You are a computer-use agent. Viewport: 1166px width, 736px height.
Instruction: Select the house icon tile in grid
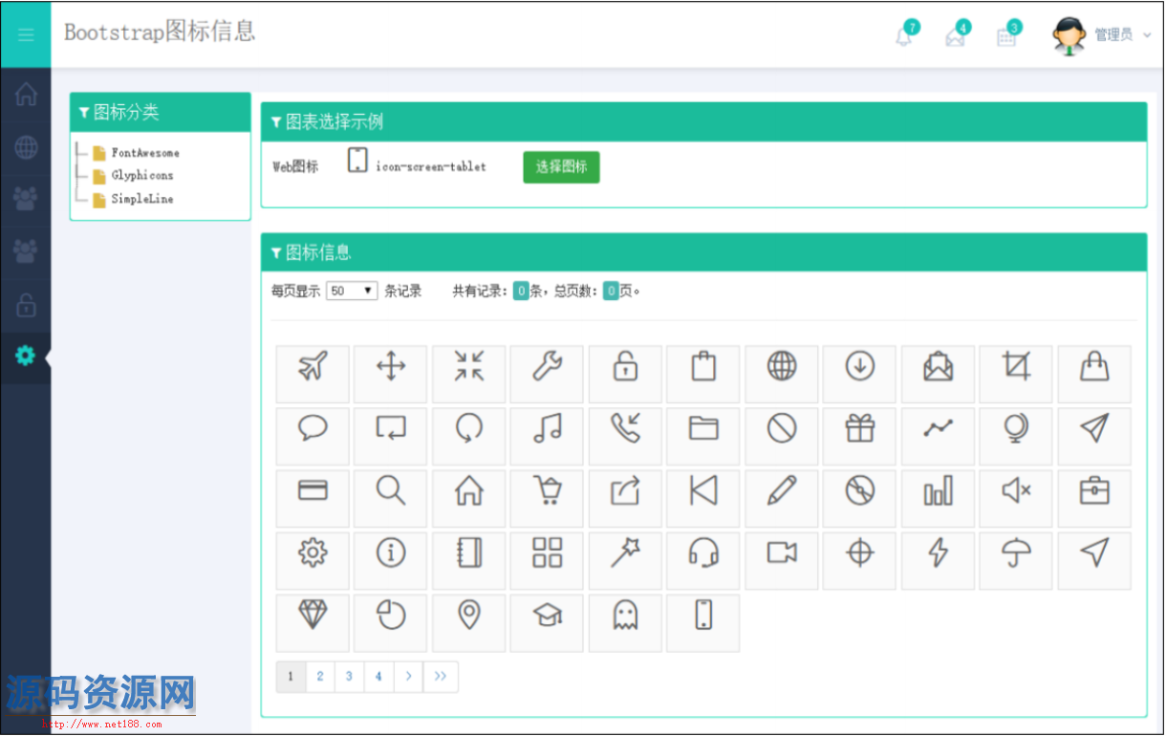(x=468, y=498)
